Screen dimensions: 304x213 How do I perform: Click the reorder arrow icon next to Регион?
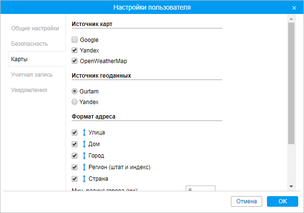(84, 167)
